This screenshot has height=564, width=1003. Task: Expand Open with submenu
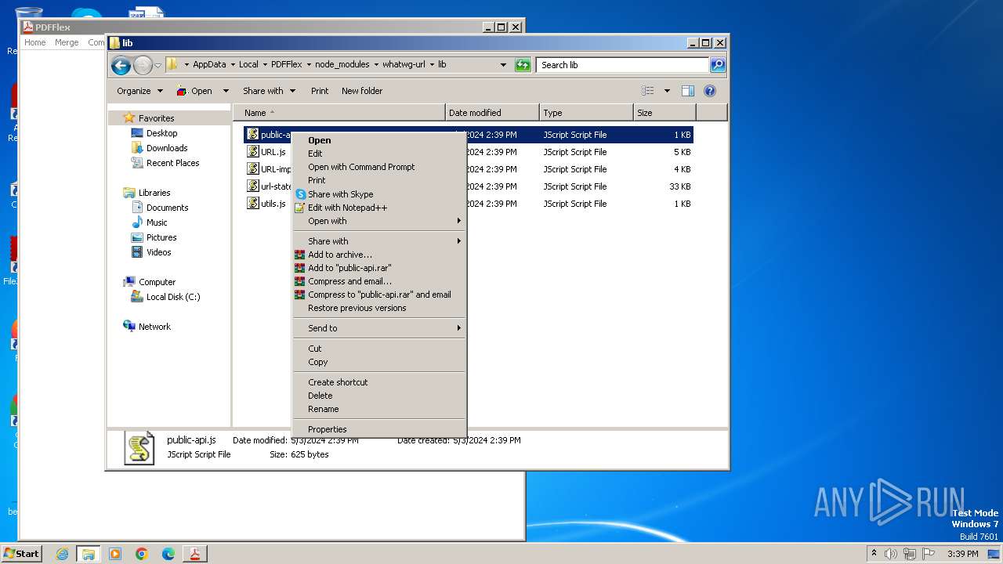379,221
